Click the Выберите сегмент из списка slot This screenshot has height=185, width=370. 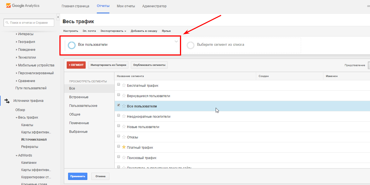click(x=242, y=45)
